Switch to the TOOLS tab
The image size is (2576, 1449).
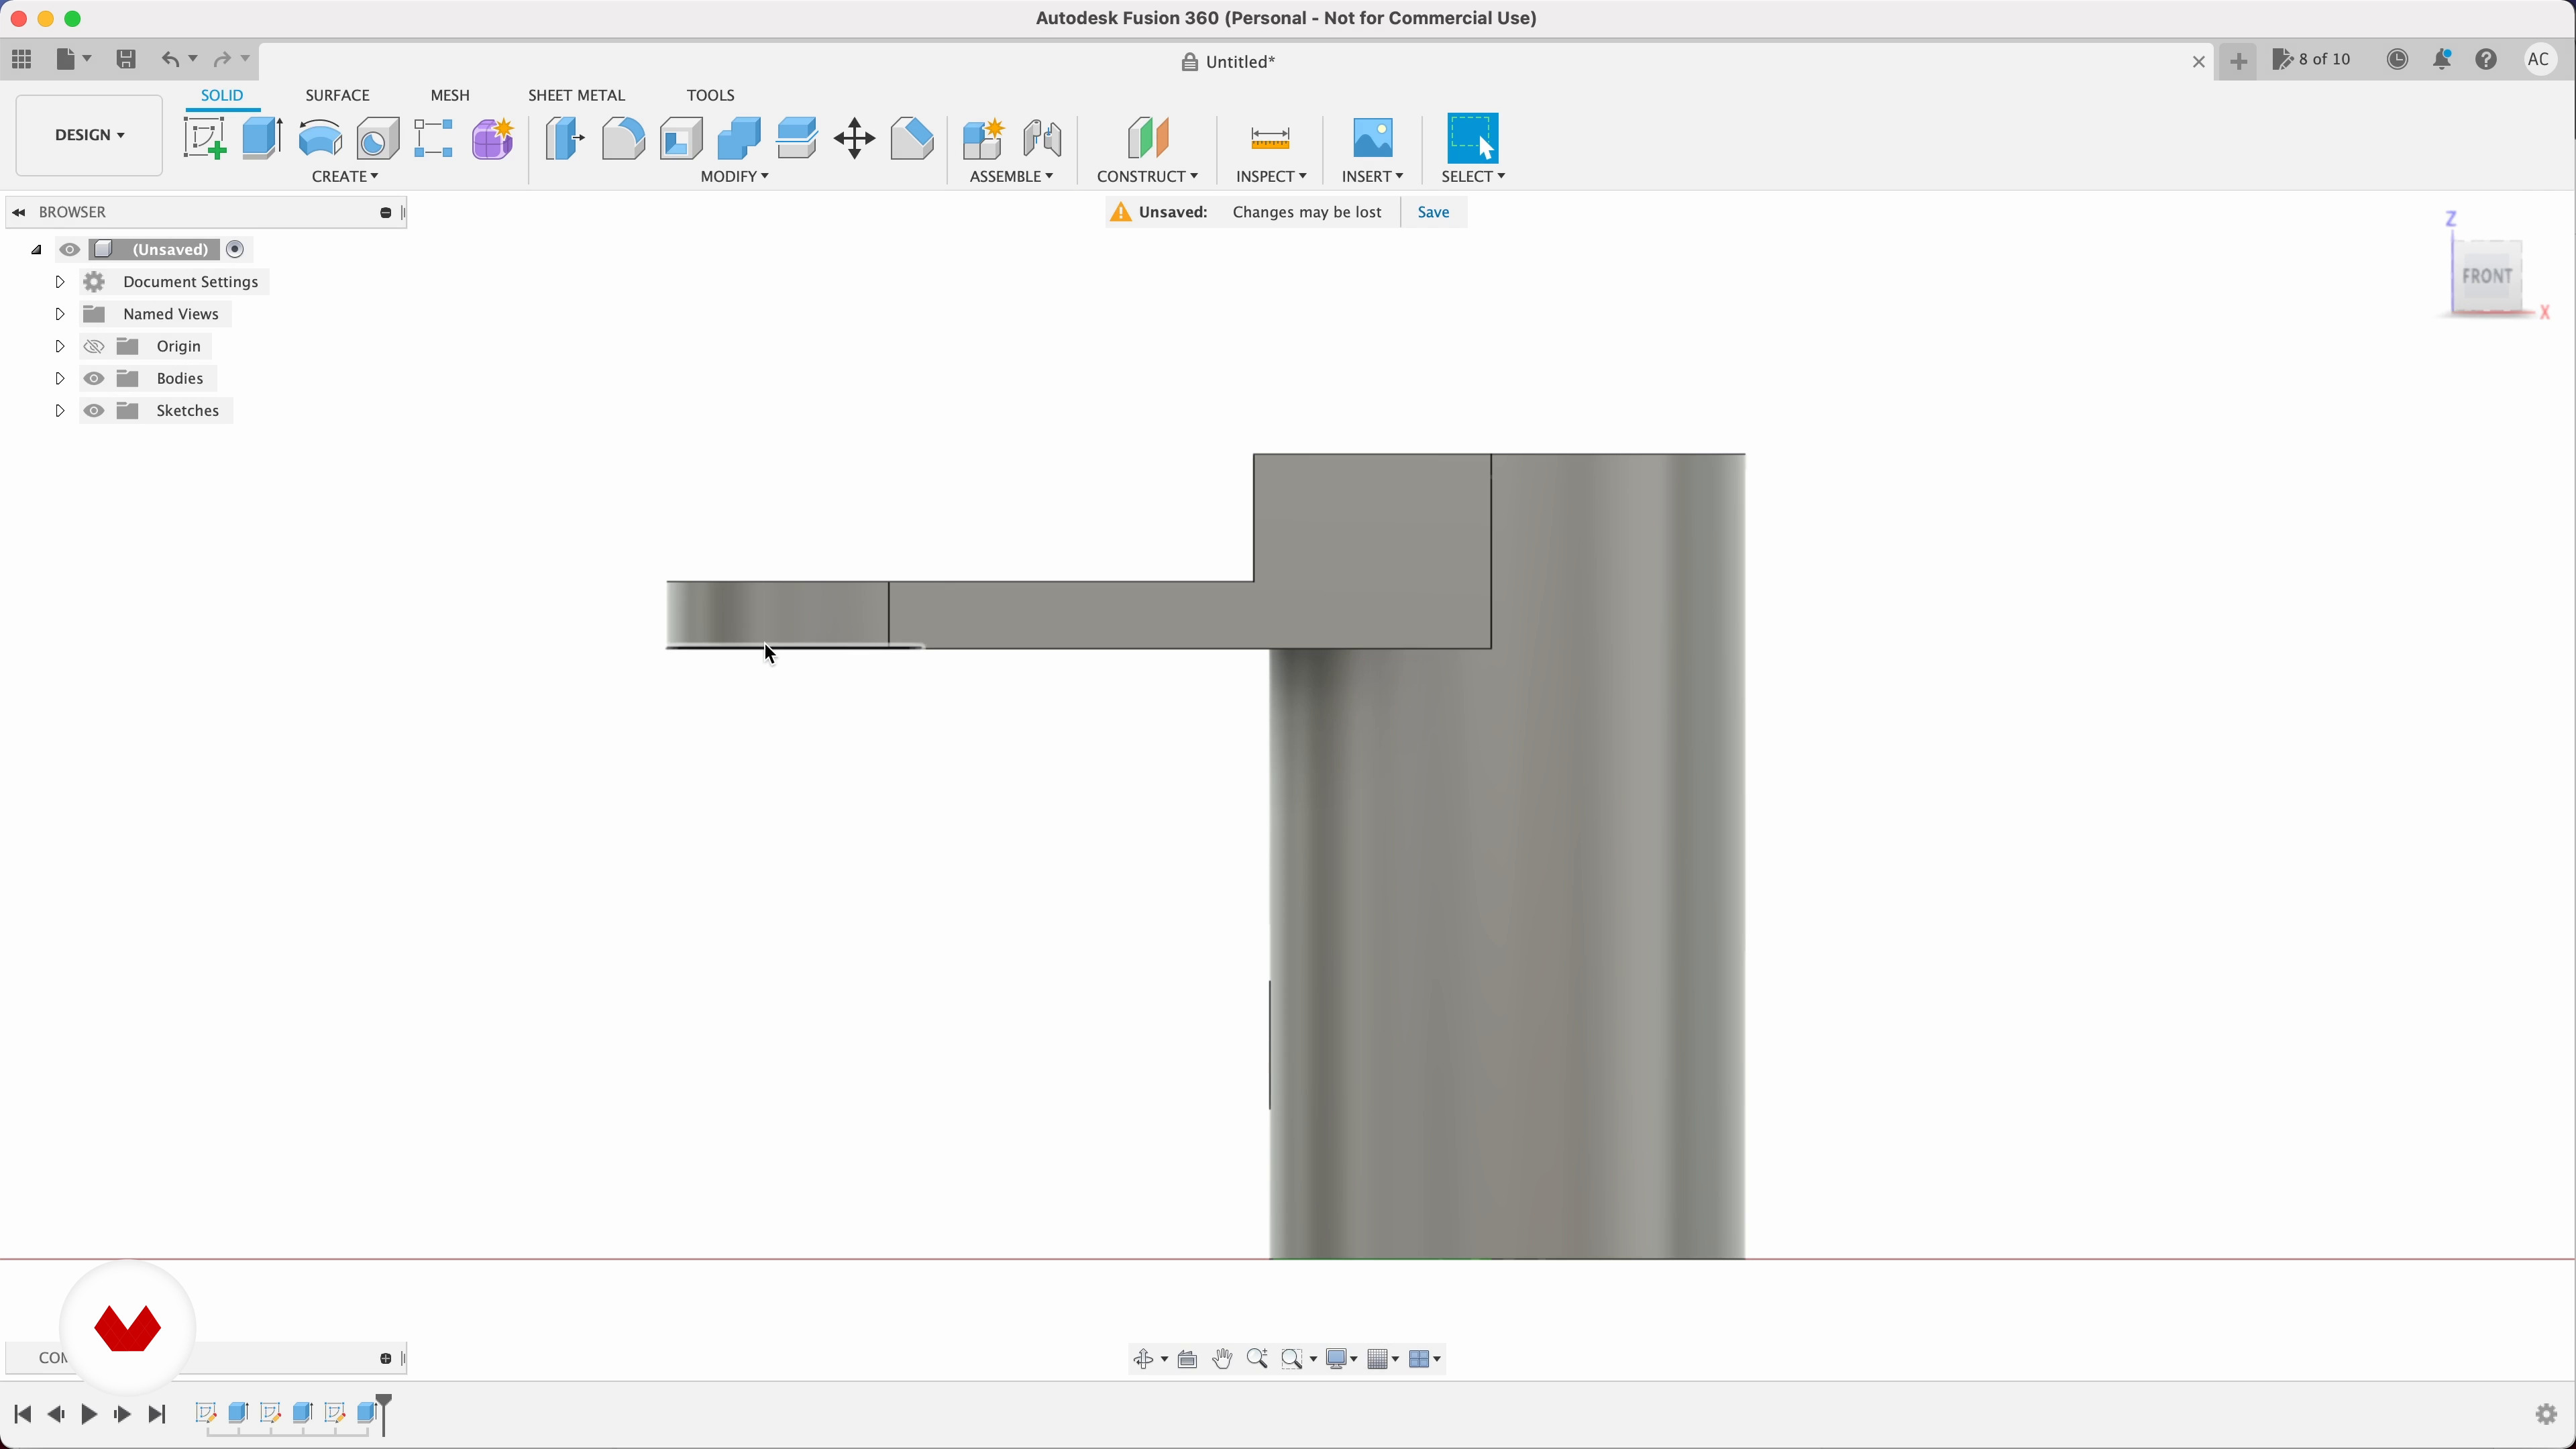[710, 95]
